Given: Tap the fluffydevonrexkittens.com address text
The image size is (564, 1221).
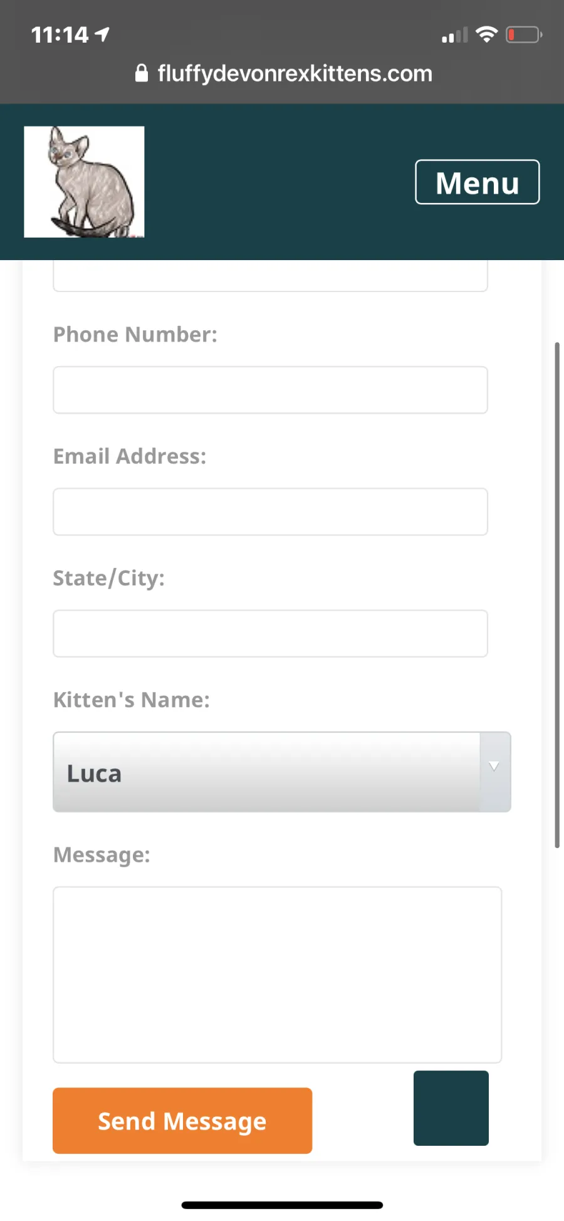Looking at the screenshot, I should (x=295, y=73).
